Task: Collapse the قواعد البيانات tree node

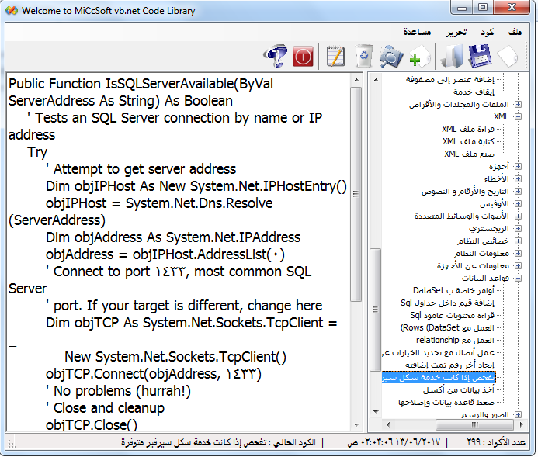Action: click(x=518, y=278)
